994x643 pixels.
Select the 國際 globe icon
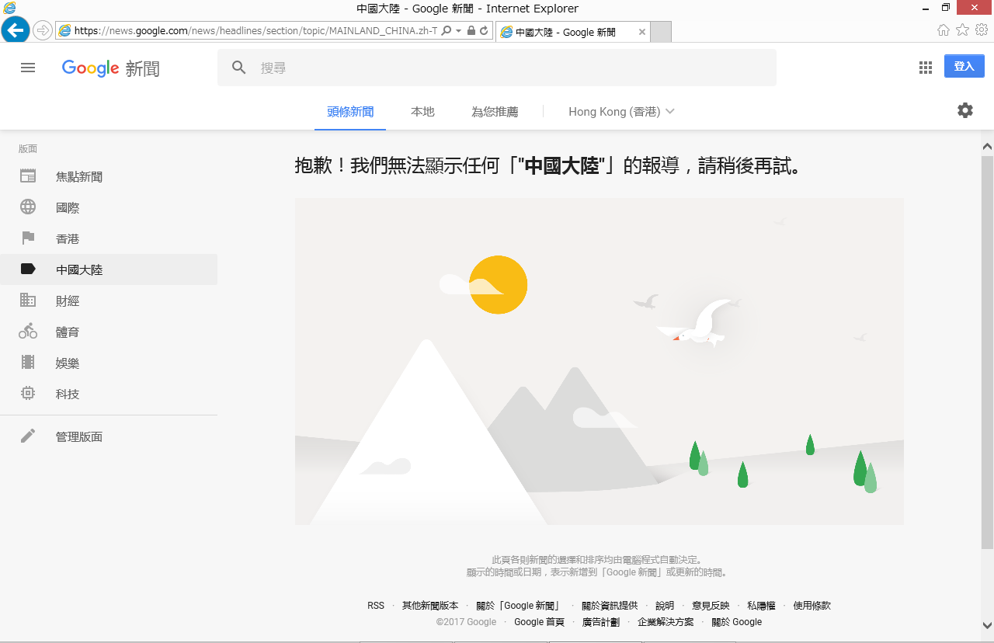(28, 207)
